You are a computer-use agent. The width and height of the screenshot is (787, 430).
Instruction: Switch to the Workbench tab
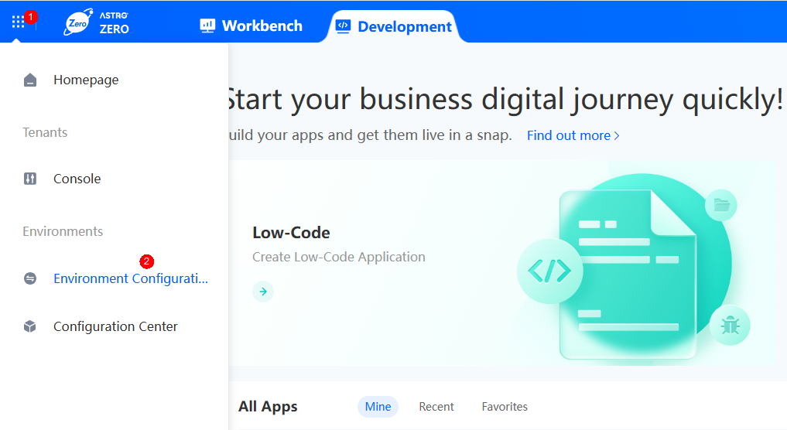251,26
